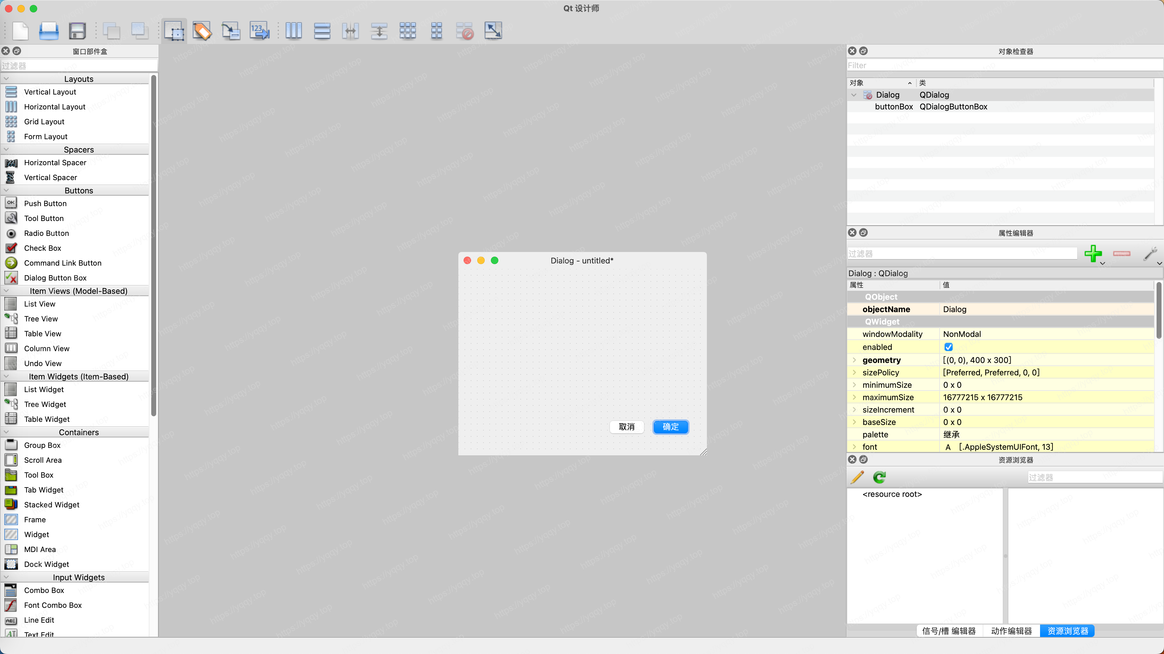The height and width of the screenshot is (654, 1164).
Task: Switch to 动作编辑器 tab
Action: coord(1011,631)
